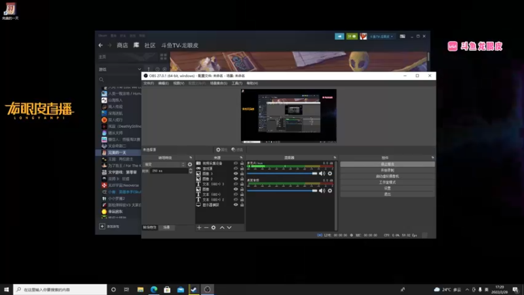Open 完美的一天 desktop shortcut
Viewport: 524px width, 295px height.
click(10, 11)
